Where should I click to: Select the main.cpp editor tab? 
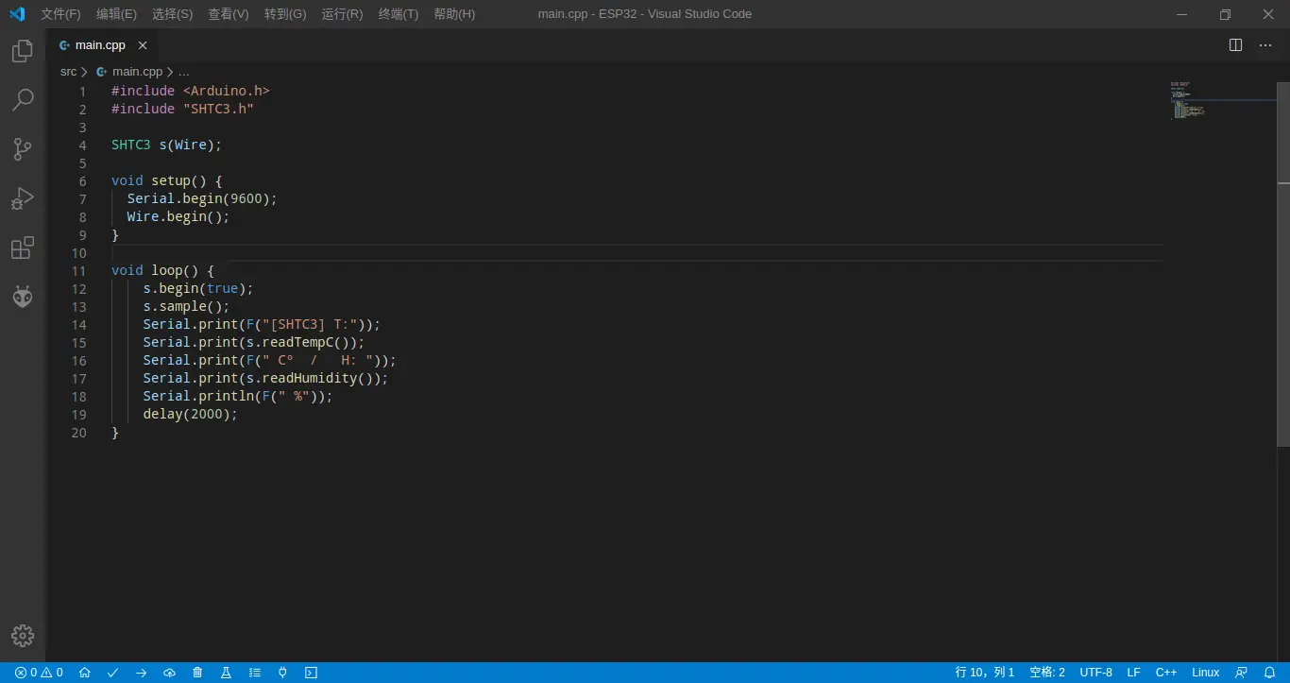pyautogui.click(x=102, y=45)
